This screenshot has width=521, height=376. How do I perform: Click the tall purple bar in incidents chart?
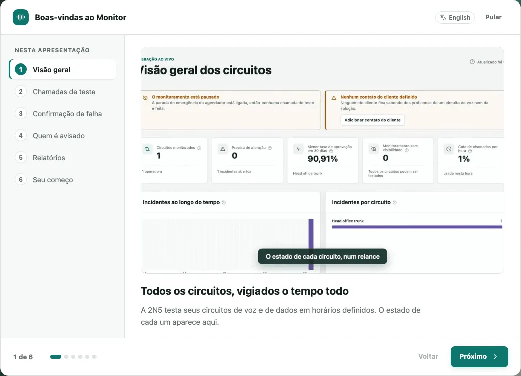coord(311,244)
